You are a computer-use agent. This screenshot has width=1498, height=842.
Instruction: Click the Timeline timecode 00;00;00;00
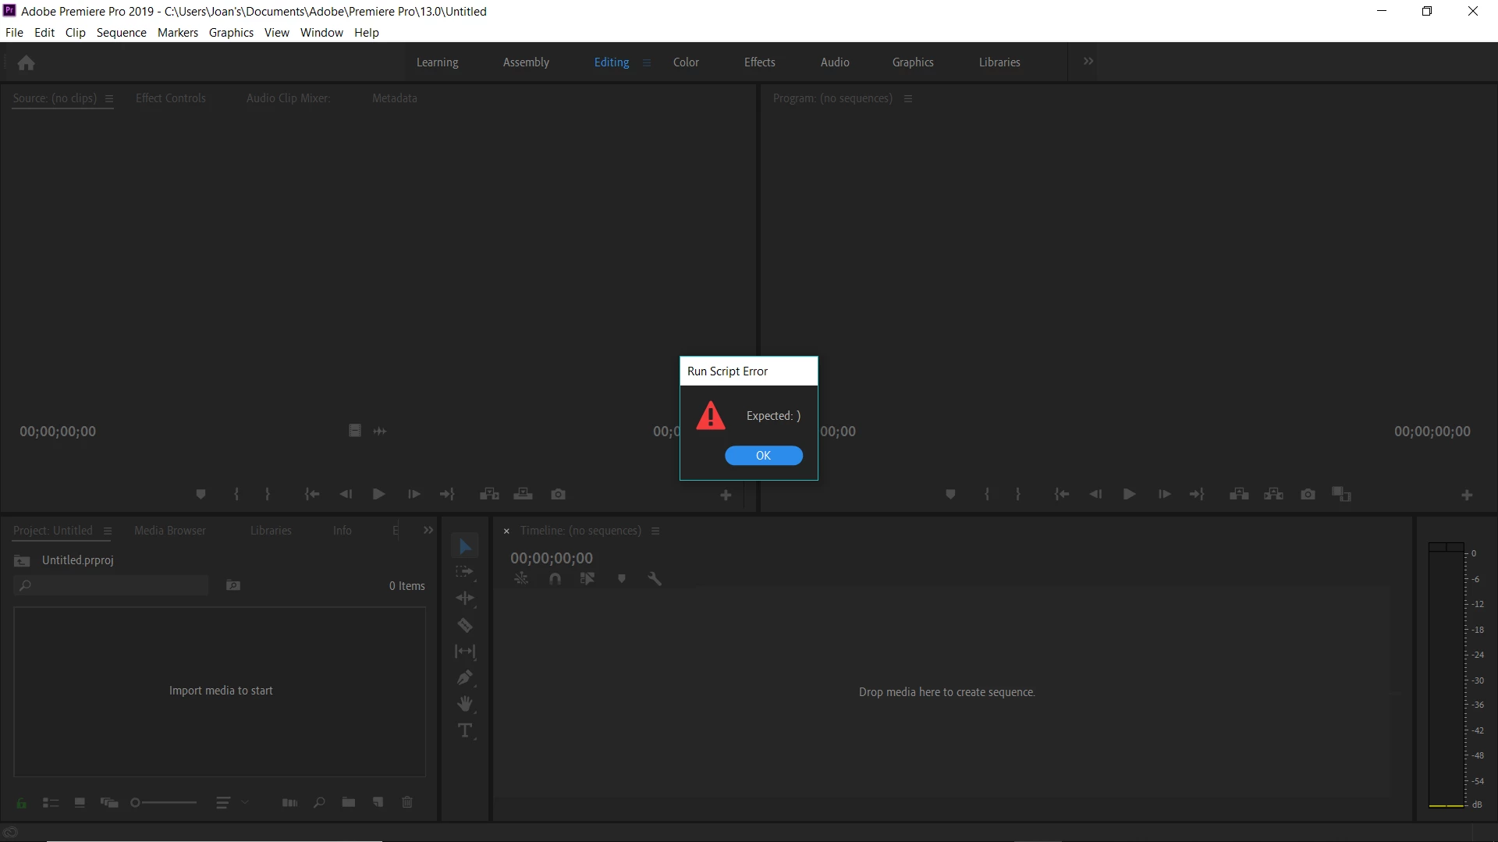552,559
